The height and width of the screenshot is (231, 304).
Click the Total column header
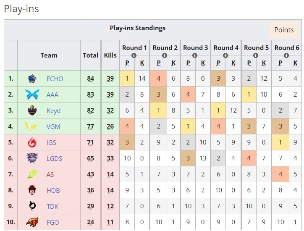(90, 55)
